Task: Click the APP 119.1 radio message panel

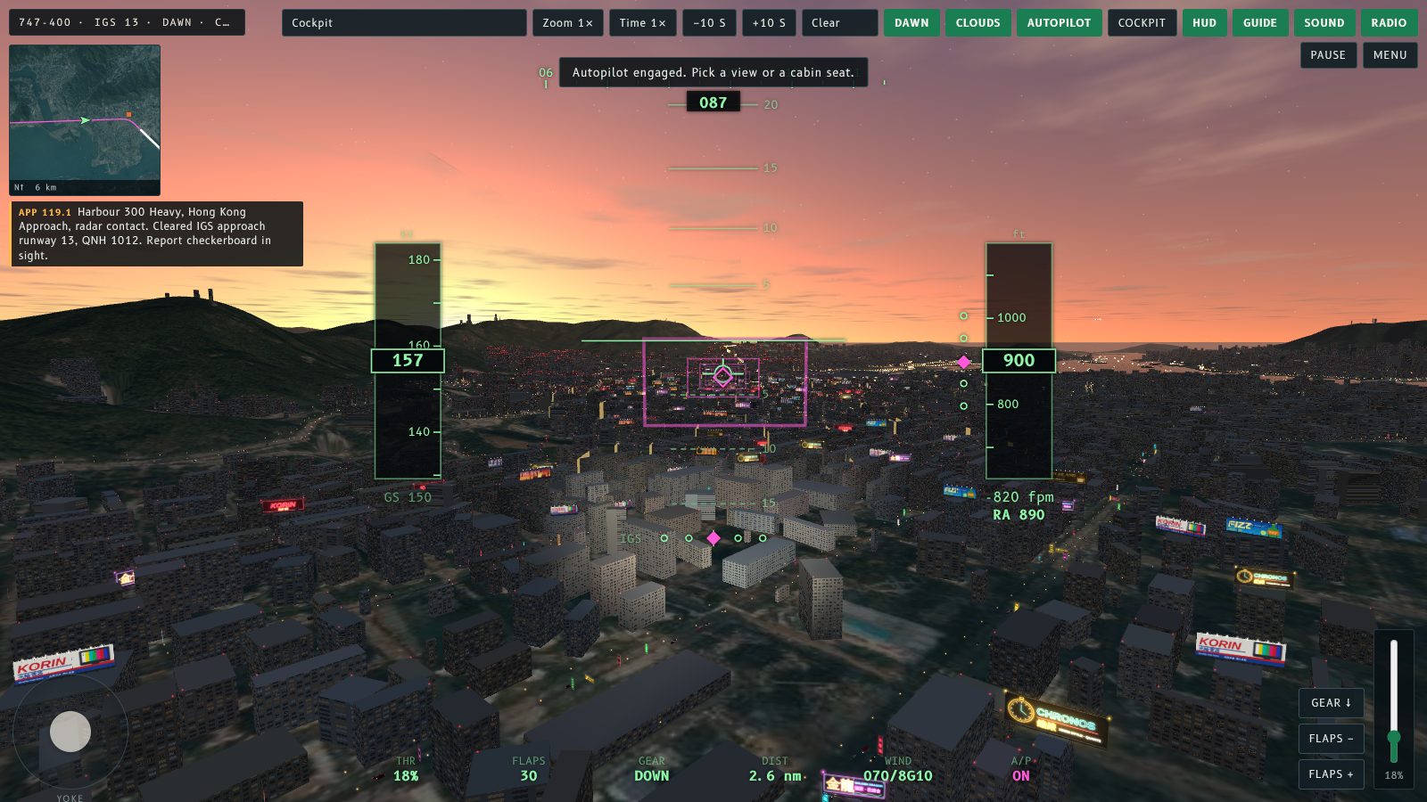Action: pos(157,233)
